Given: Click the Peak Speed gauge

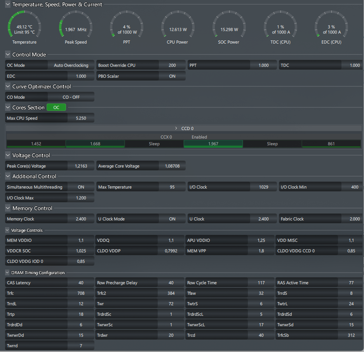Looking at the screenshot, I should pyautogui.click(x=75, y=26).
